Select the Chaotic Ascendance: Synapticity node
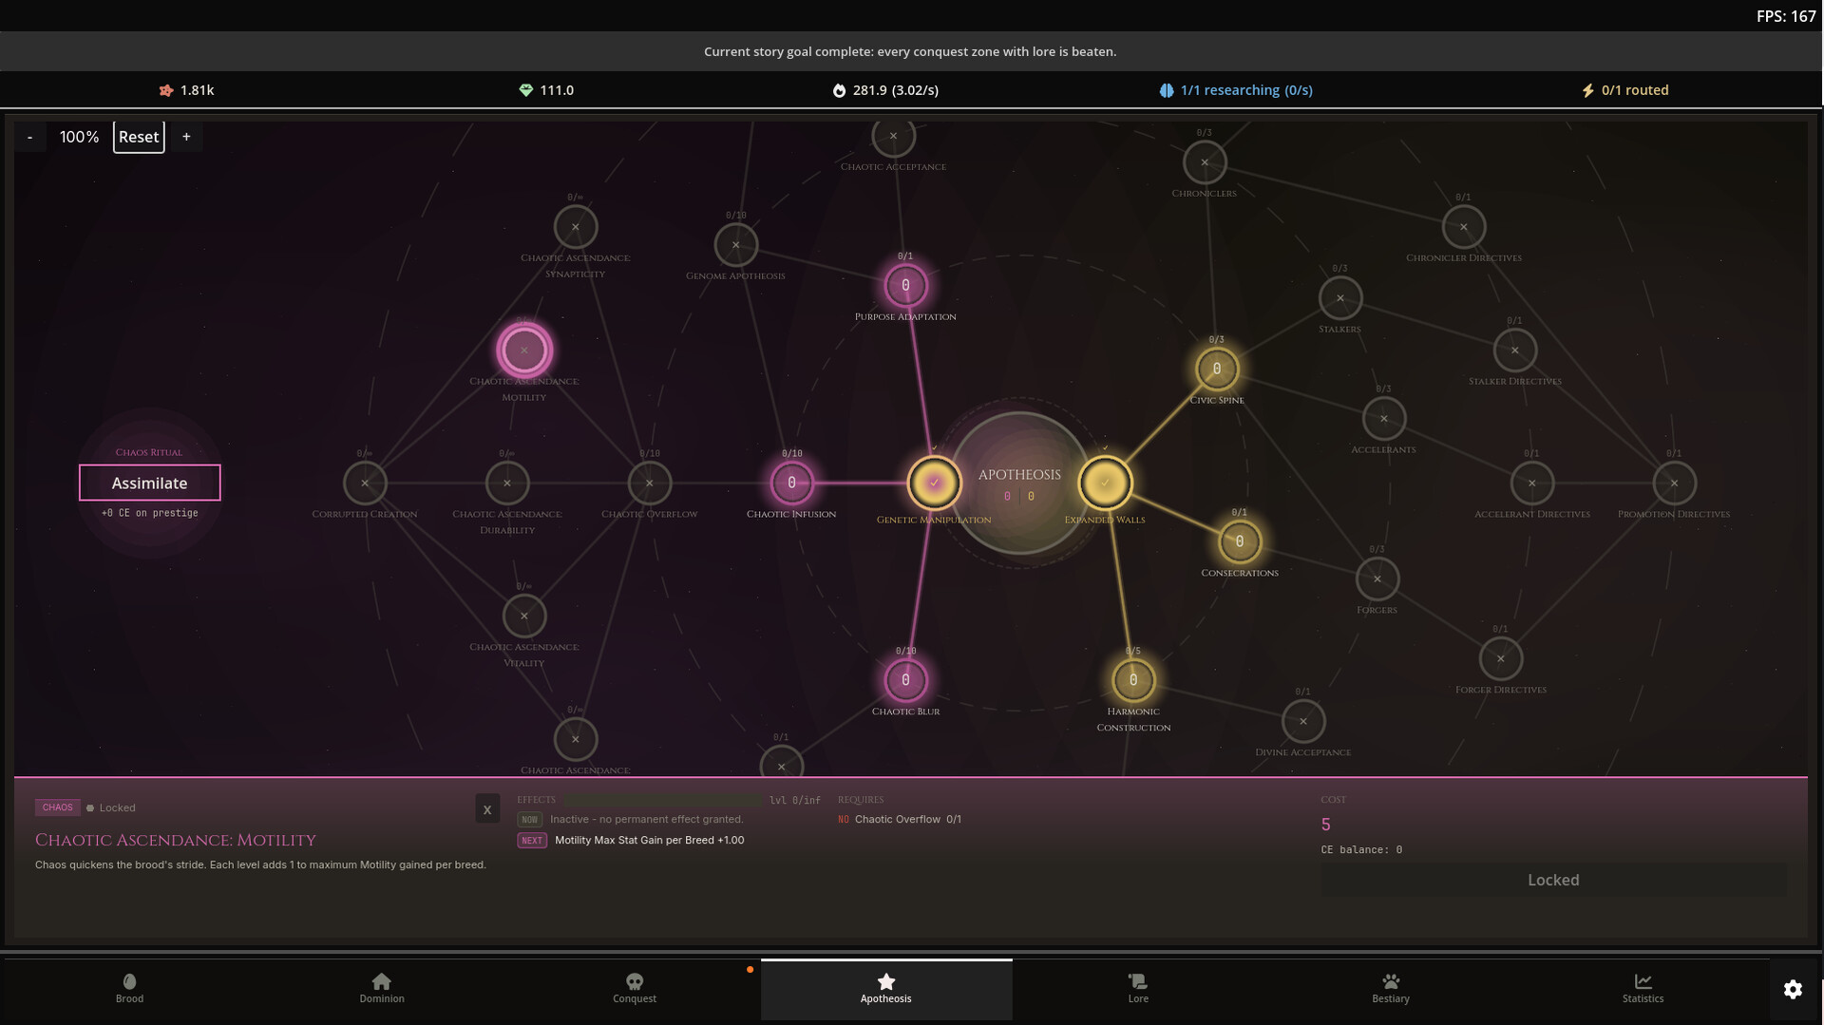This screenshot has height=1025, width=1824. pyautogui.click(x=576, y=227)
